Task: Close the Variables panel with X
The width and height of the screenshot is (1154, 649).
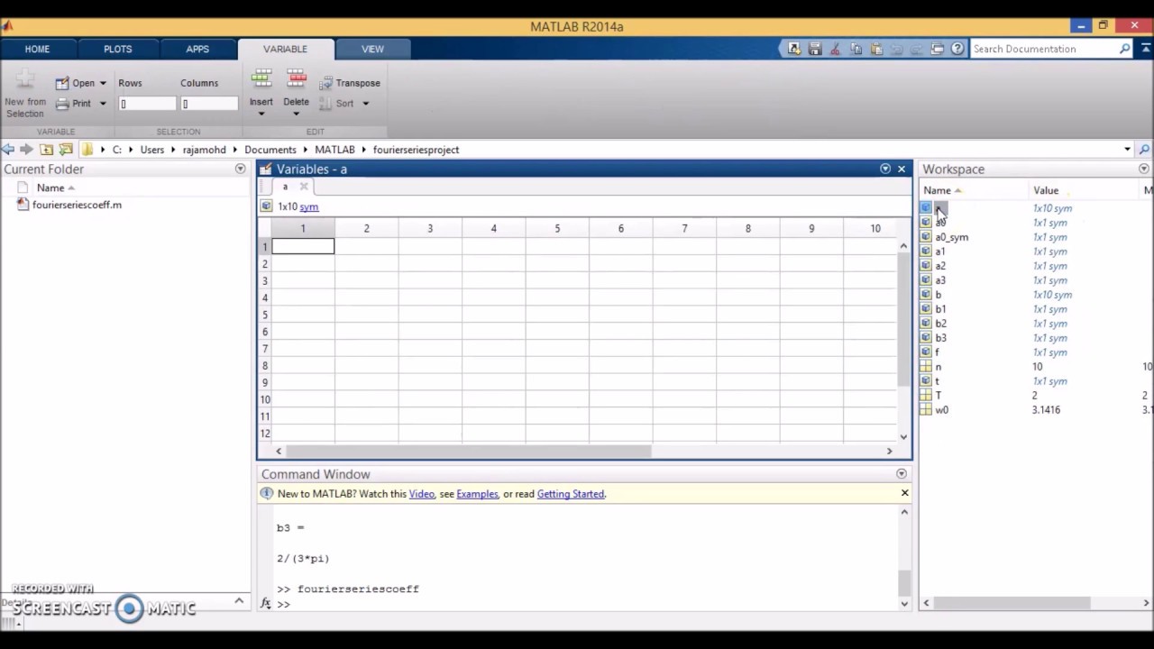Action: pos(901,169)
